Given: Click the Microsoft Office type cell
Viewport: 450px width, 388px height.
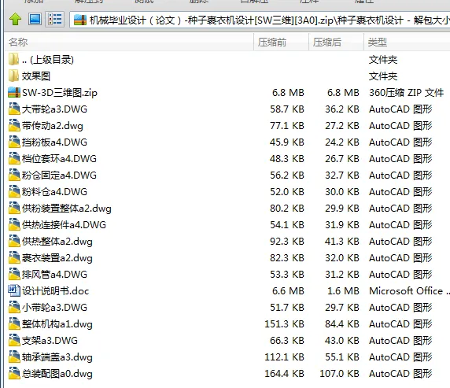Looking at the screenshot, I should [409, 291].
